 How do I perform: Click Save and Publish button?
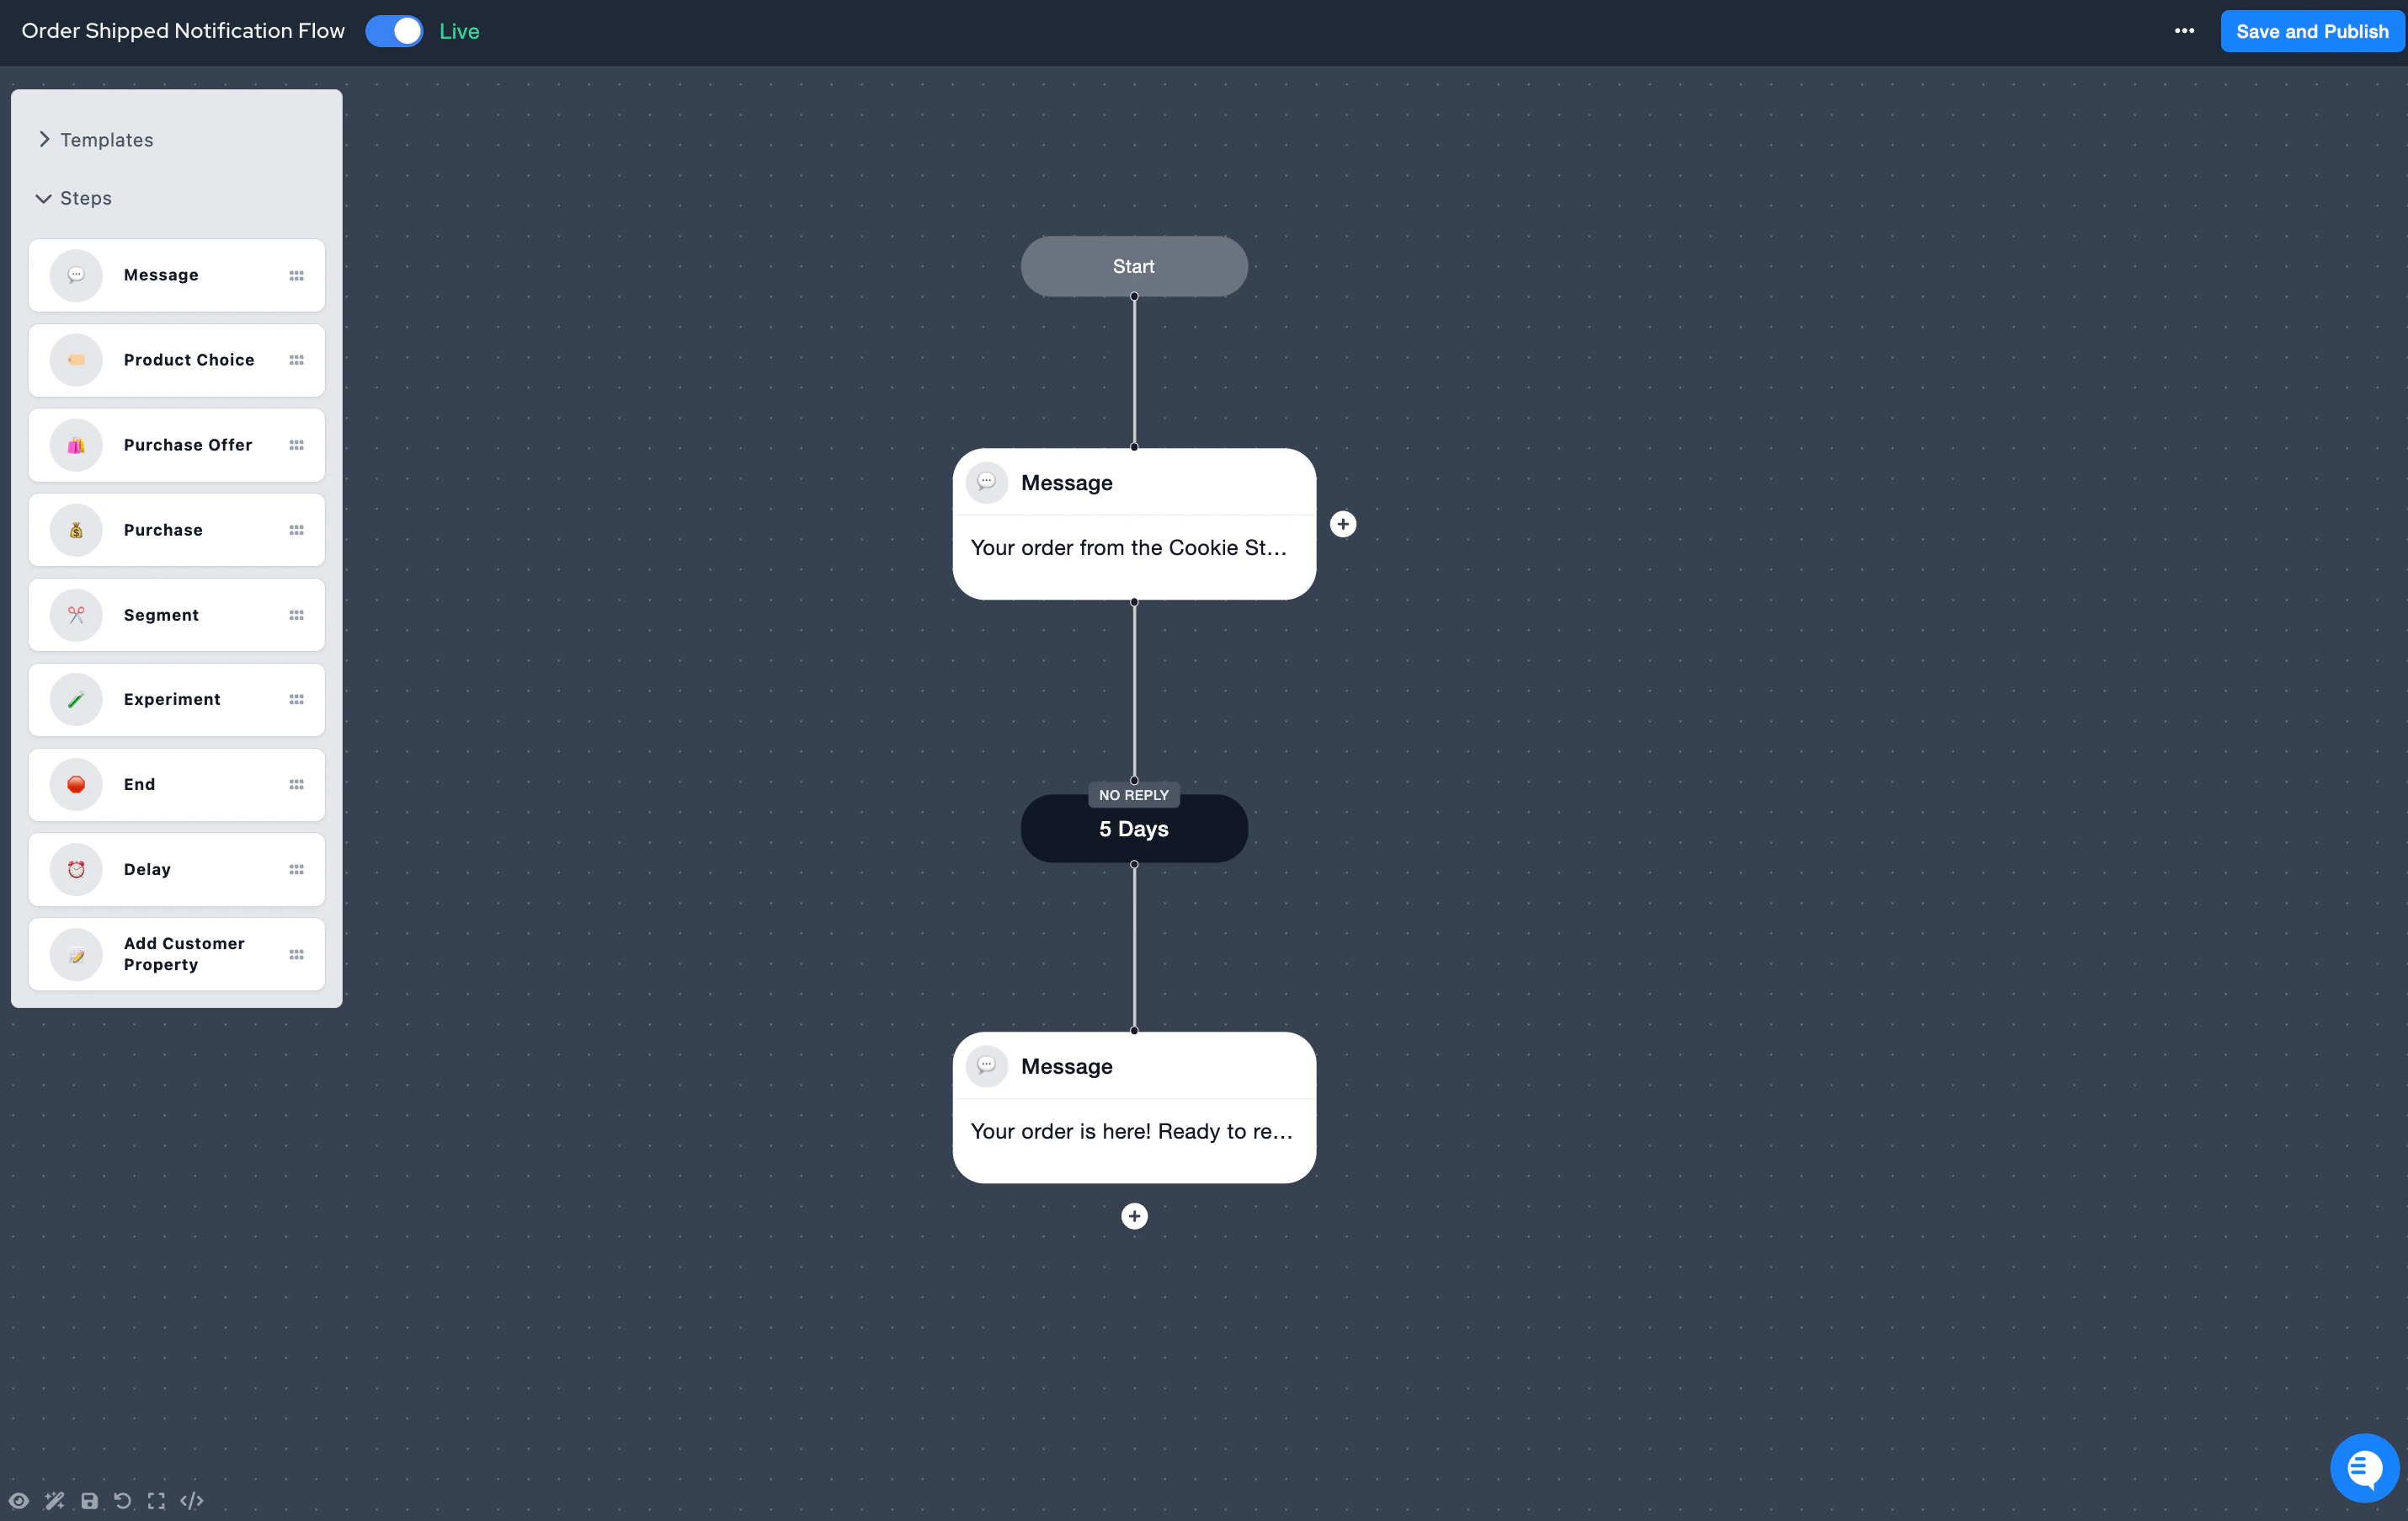(2311, 31)
